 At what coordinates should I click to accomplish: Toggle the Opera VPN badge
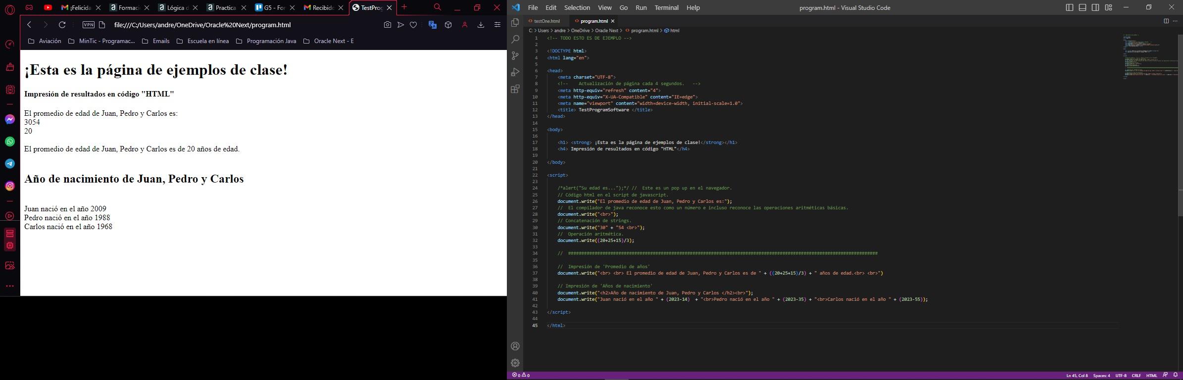pos(89,25)
